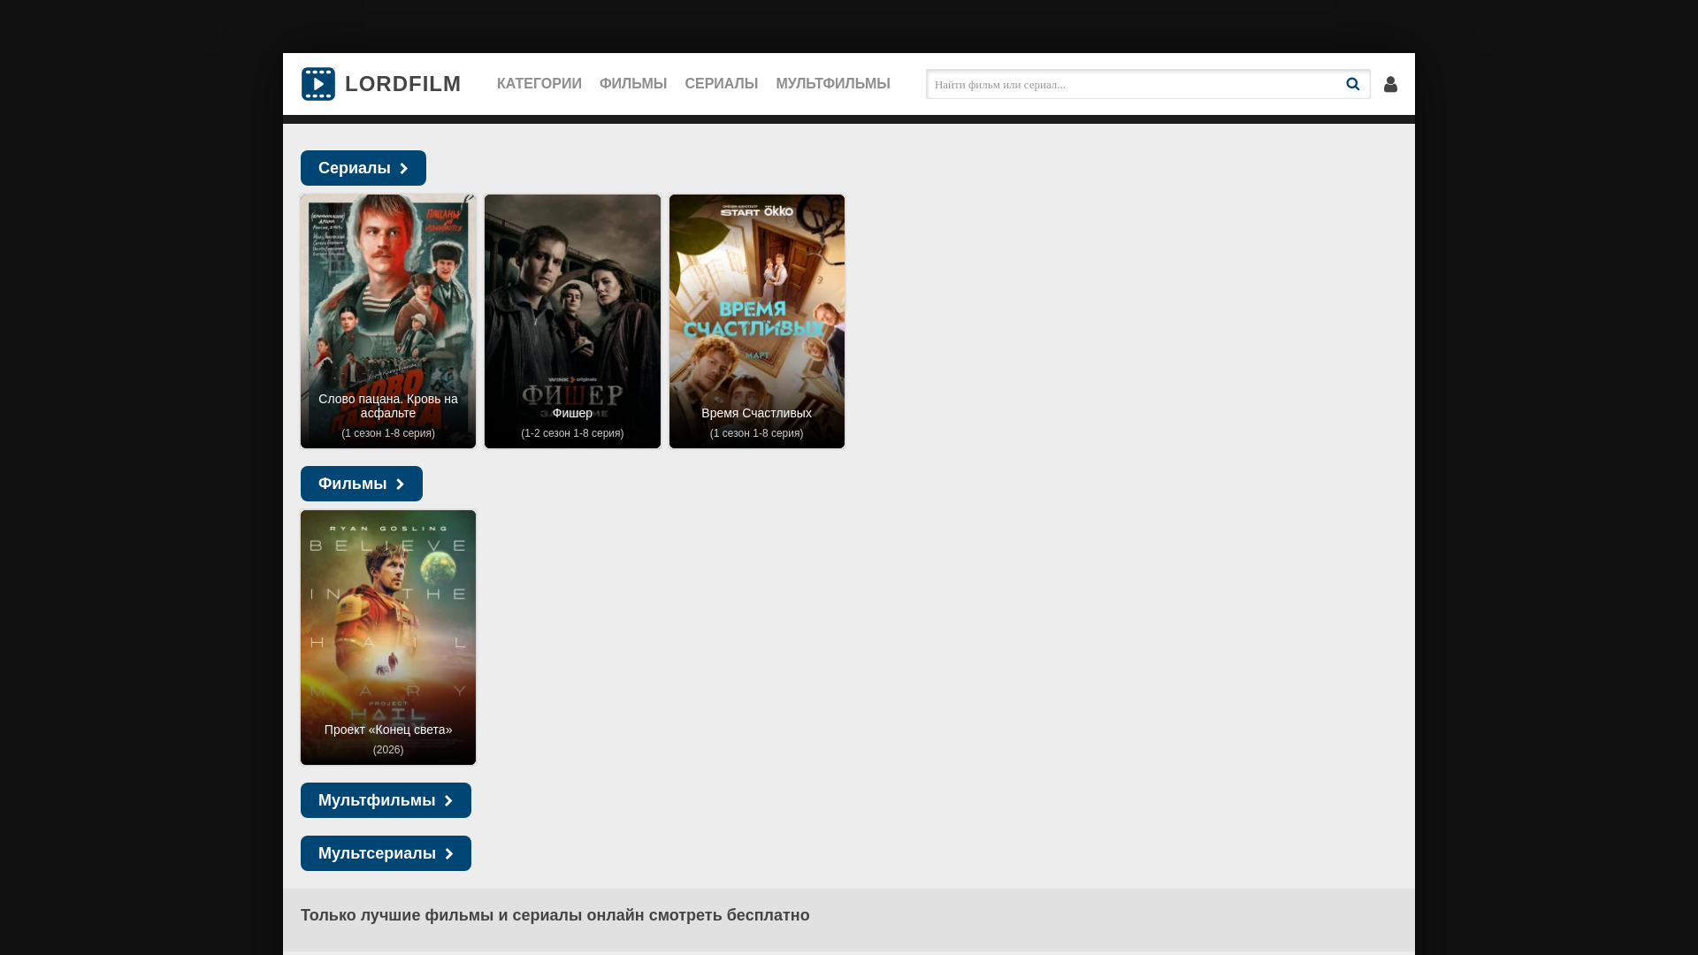The image size is (1698, 955).
Task: Click the Фишер title caption
Action: click(572, 413)
